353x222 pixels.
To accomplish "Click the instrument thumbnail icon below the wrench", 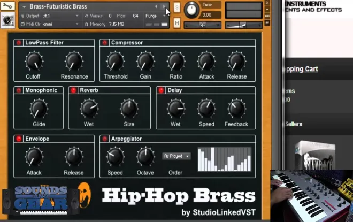I will click(7, 20).
